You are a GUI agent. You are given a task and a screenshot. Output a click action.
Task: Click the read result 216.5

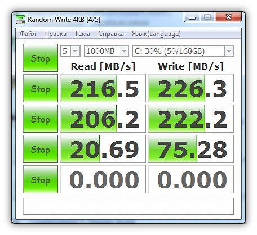click(x=103, y=88)
